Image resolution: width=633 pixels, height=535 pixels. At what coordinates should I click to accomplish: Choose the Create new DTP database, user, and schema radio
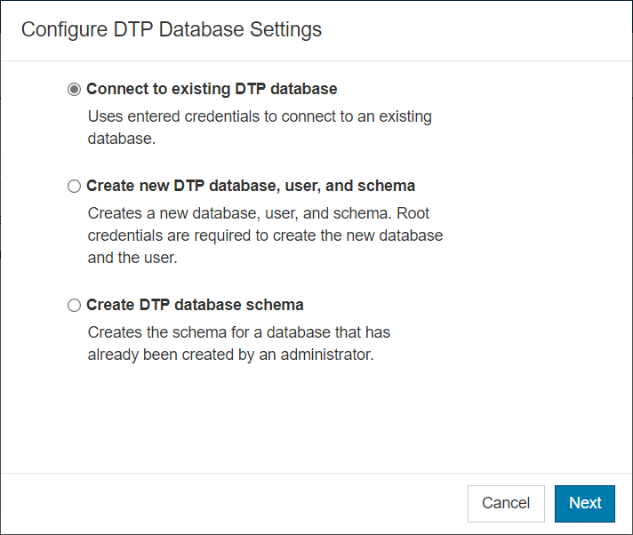click(74, 186)
